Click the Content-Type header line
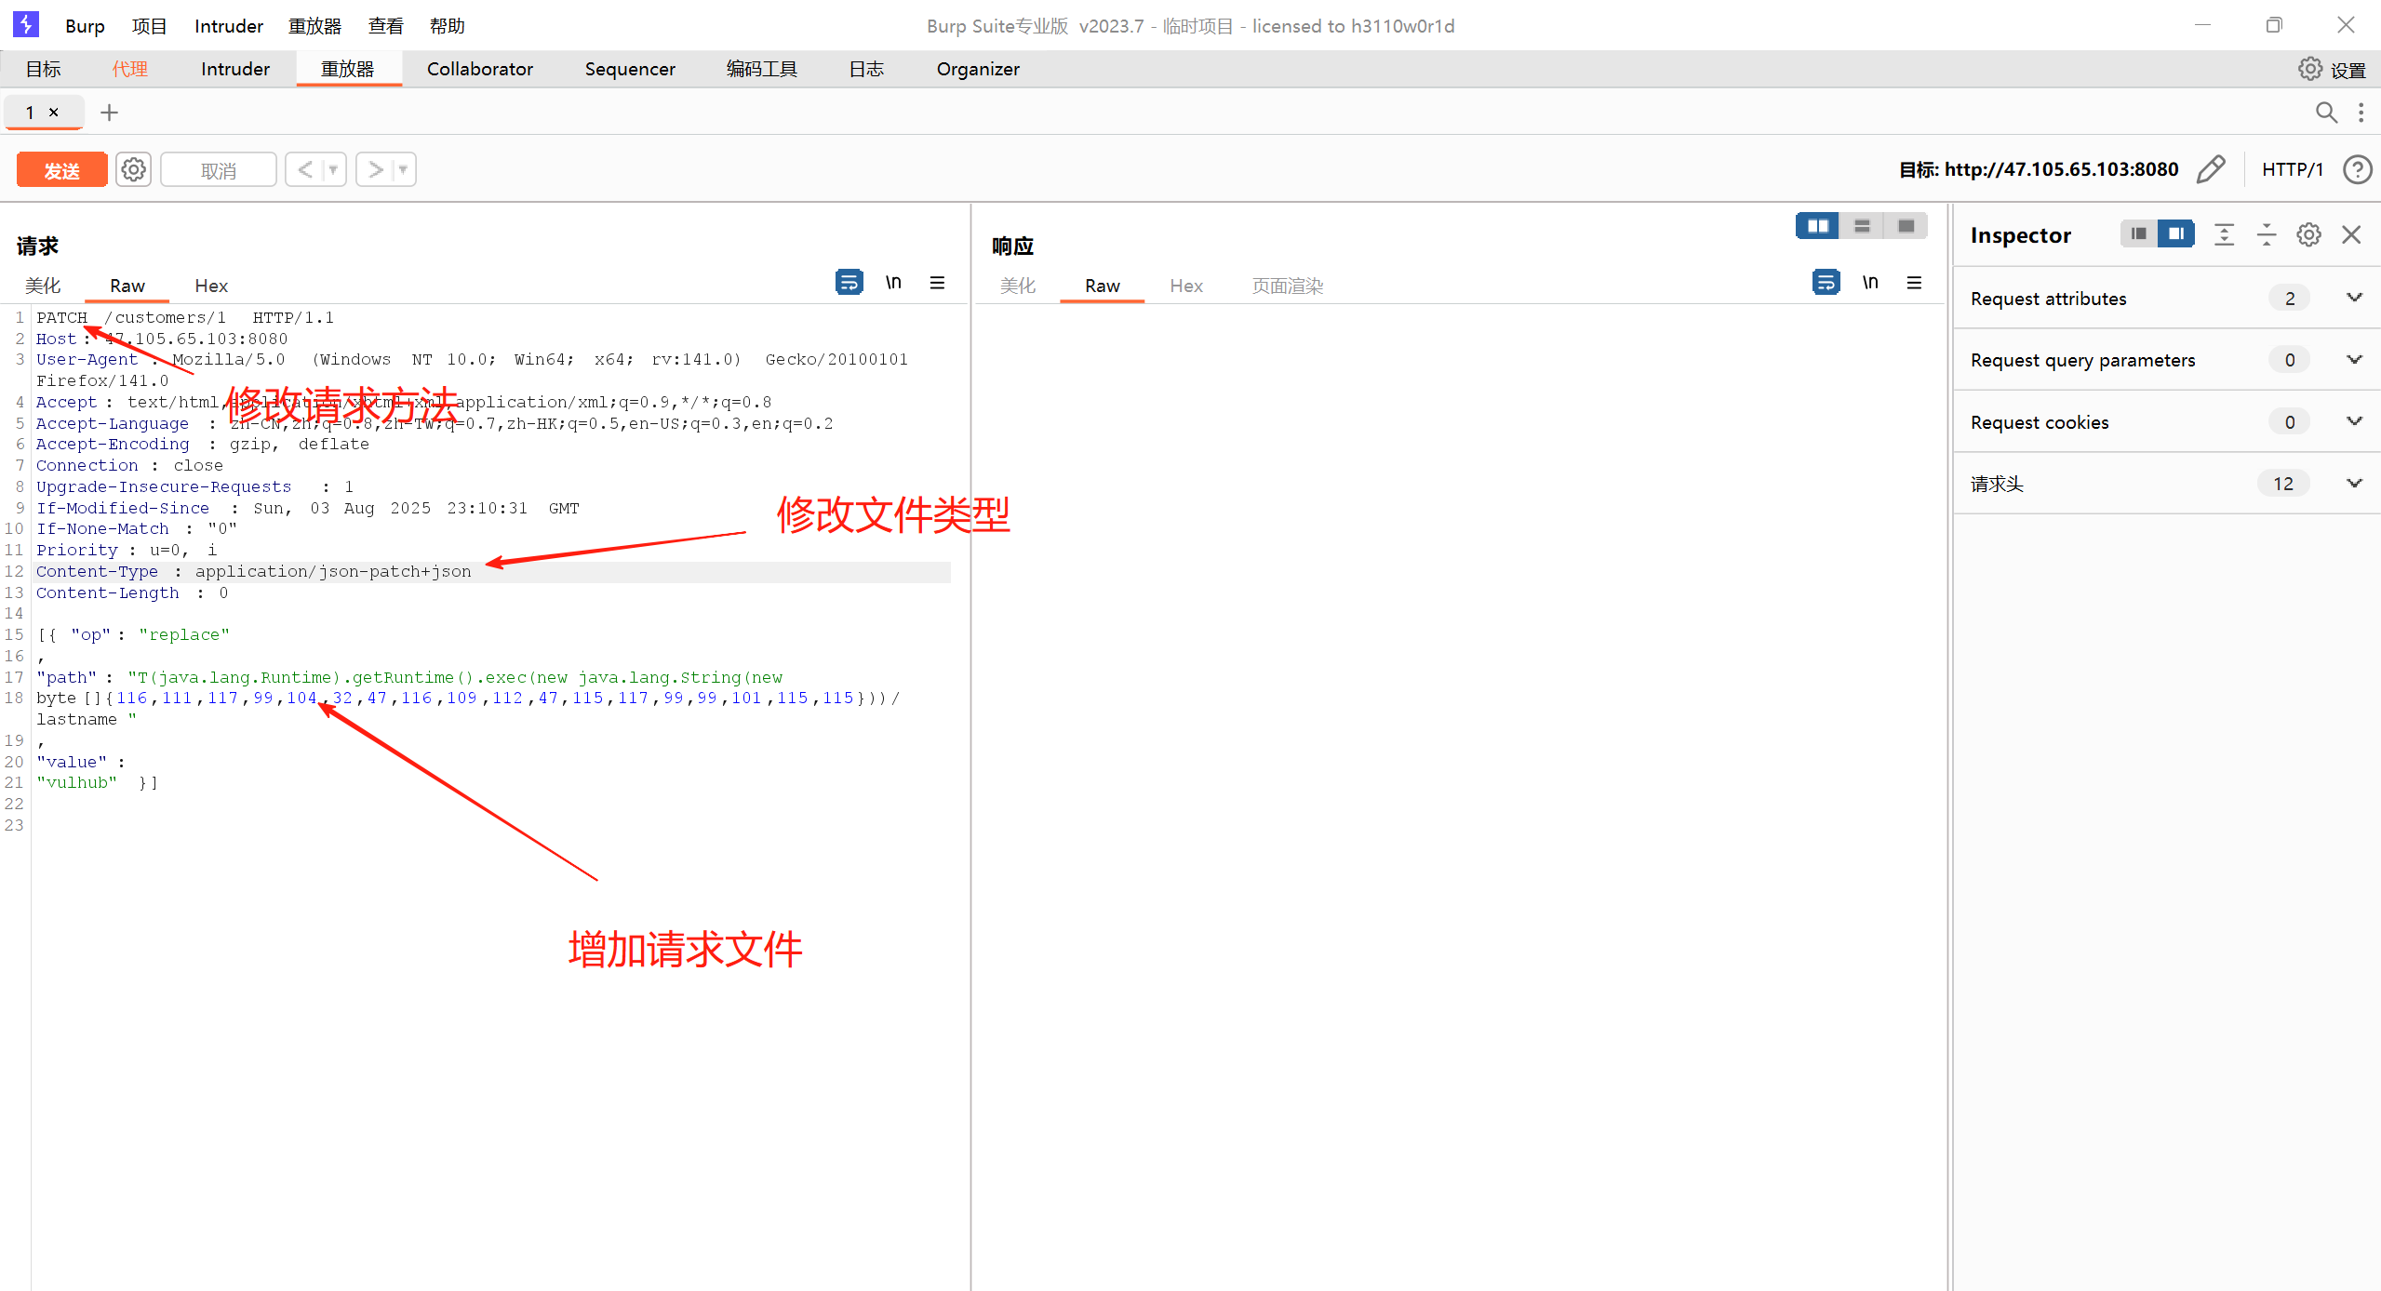The height and width of the screenshot is (1291, 2381). (x=254, y=571)
